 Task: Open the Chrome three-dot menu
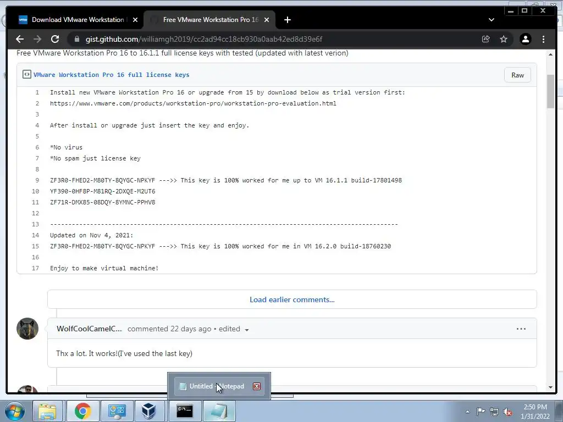click(x=544, y=39)
